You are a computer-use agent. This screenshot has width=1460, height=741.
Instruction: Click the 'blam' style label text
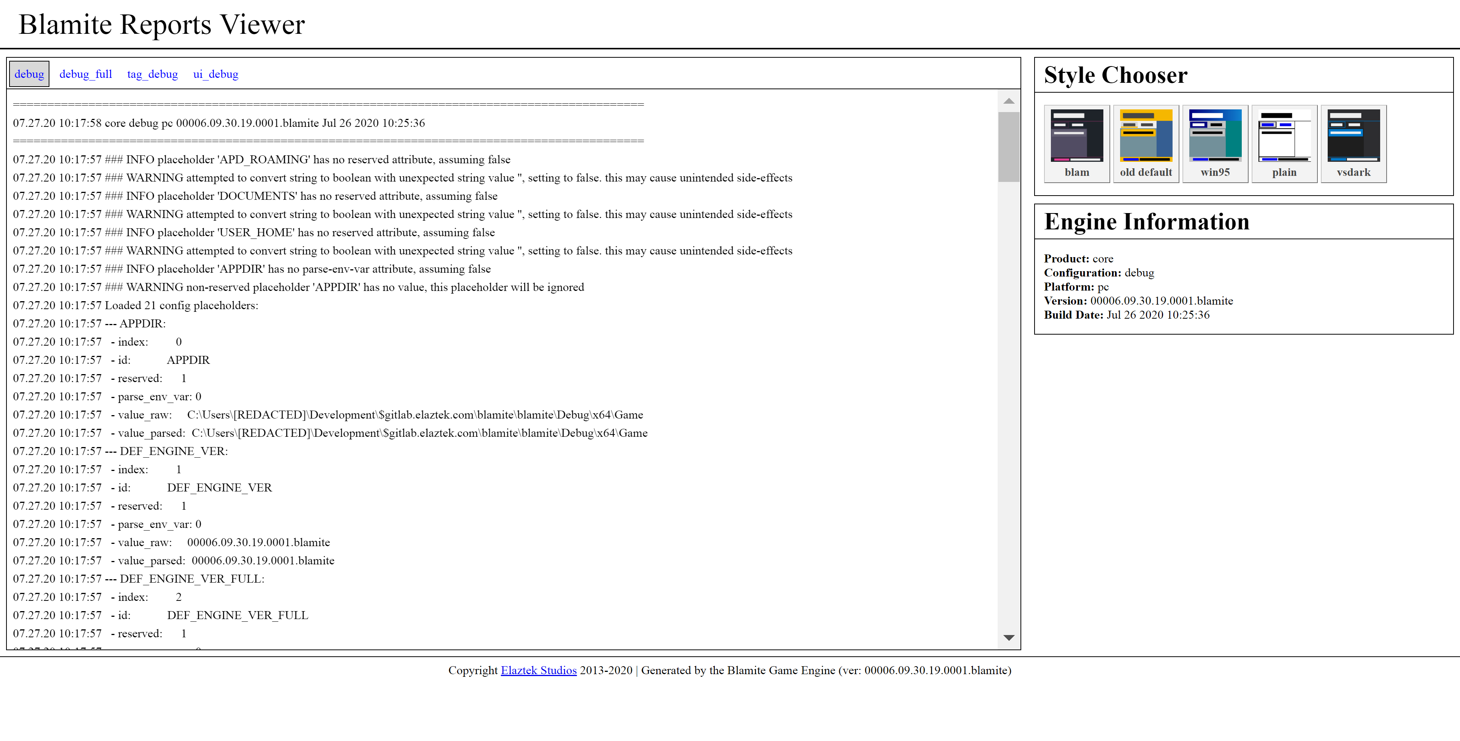(x=1076, y=172)
